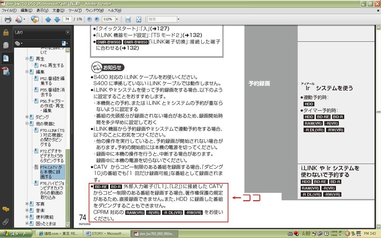
Task: Open the Pages thumbnails panel icon
Action: (x=6, y=45)
